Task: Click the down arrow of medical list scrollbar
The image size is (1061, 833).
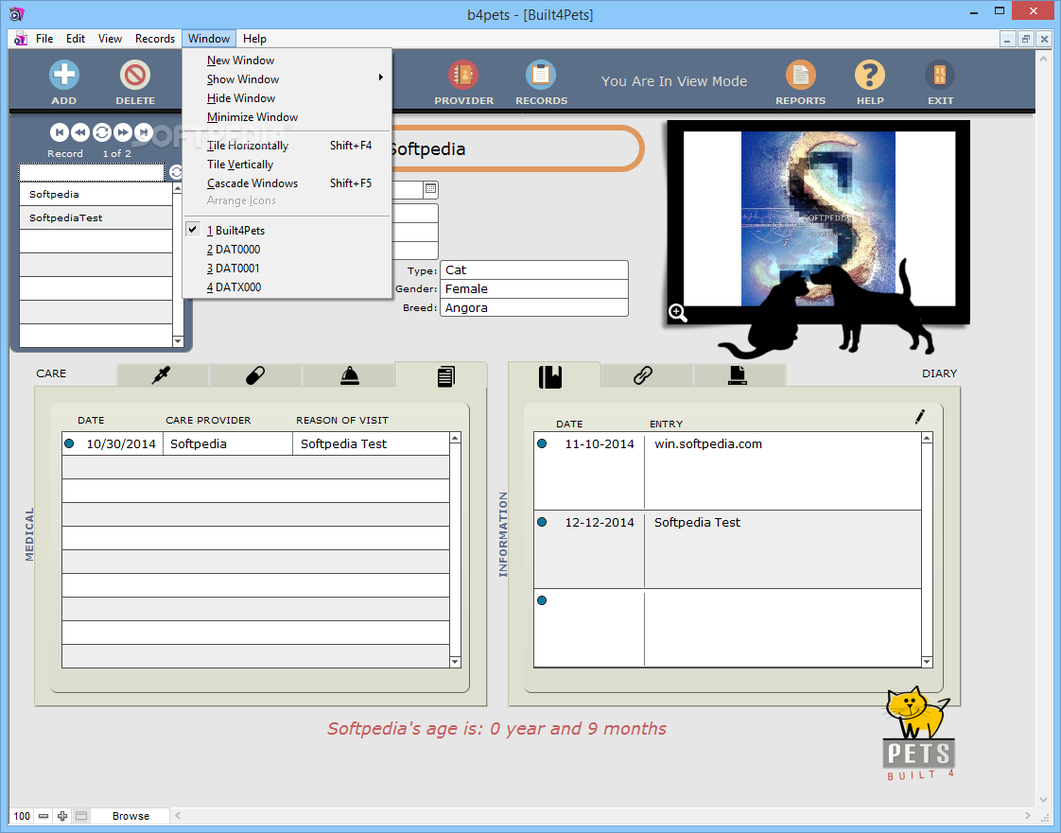Action: (455, 662)
